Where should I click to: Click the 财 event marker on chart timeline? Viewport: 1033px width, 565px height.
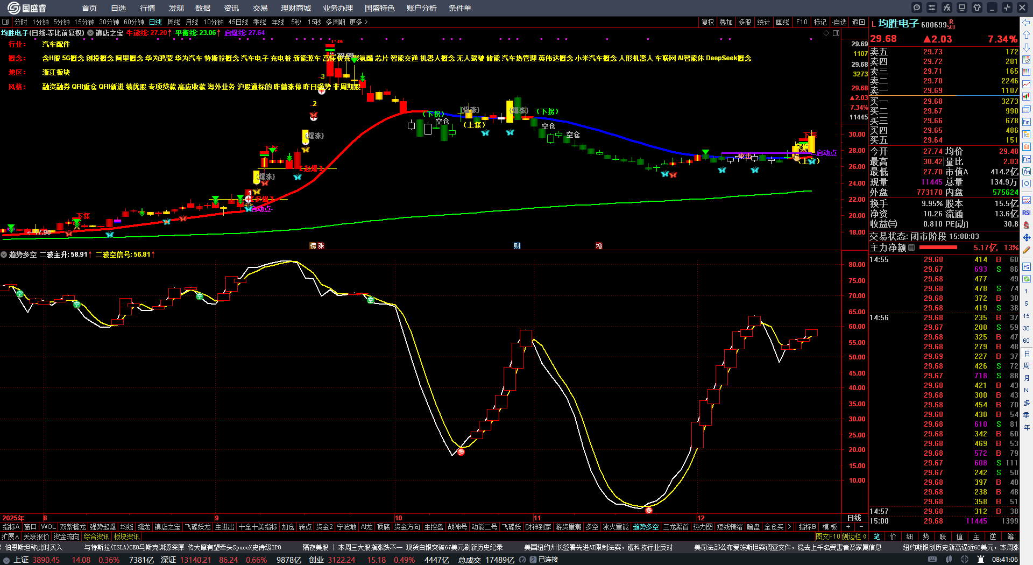pos(517,246)
